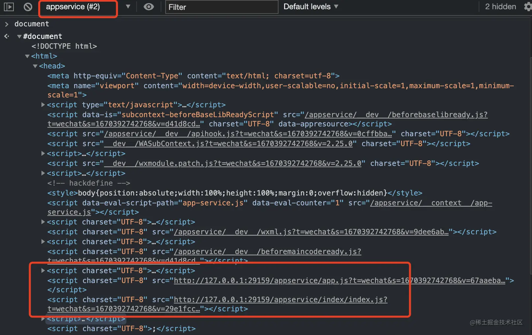The height and width of the screenshot is (335, 532).
Task: Collapse the head element node
Action: click(x=35, y=66)
